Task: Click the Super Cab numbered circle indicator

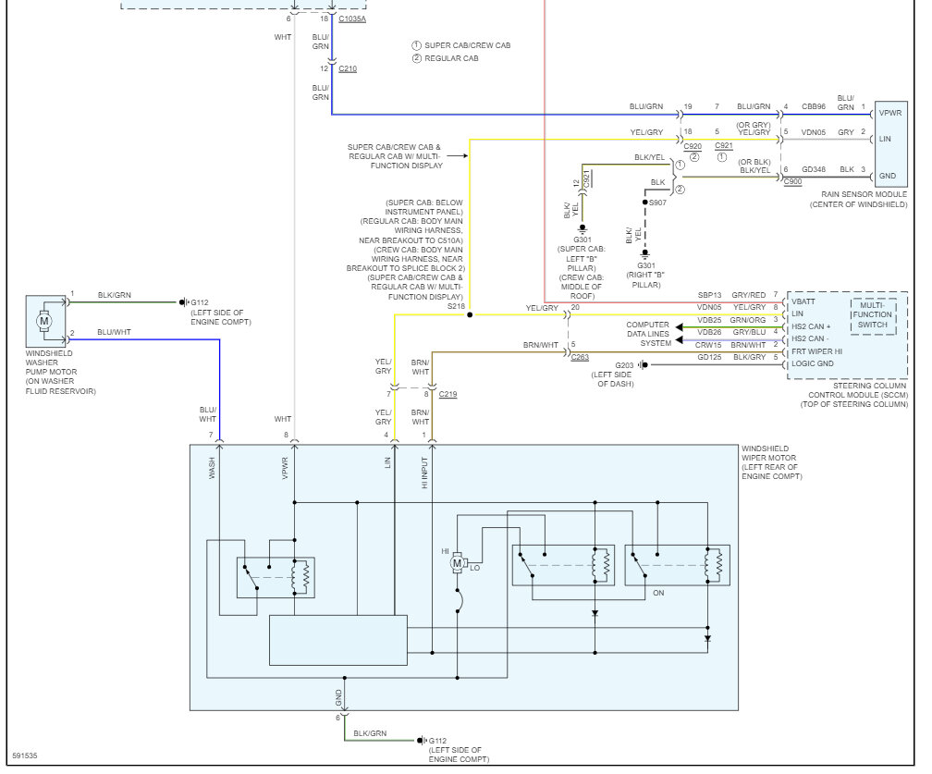Action: [x=415, y=43]
